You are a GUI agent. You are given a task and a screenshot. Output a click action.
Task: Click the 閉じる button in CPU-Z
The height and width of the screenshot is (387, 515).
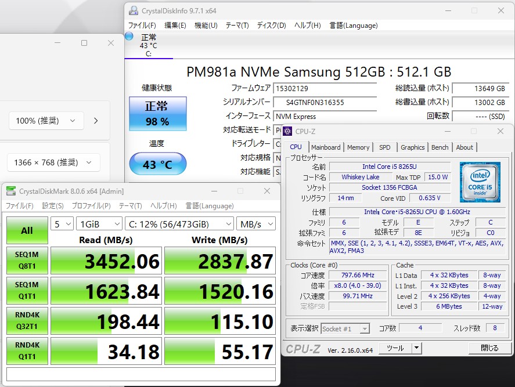point(489,348)
